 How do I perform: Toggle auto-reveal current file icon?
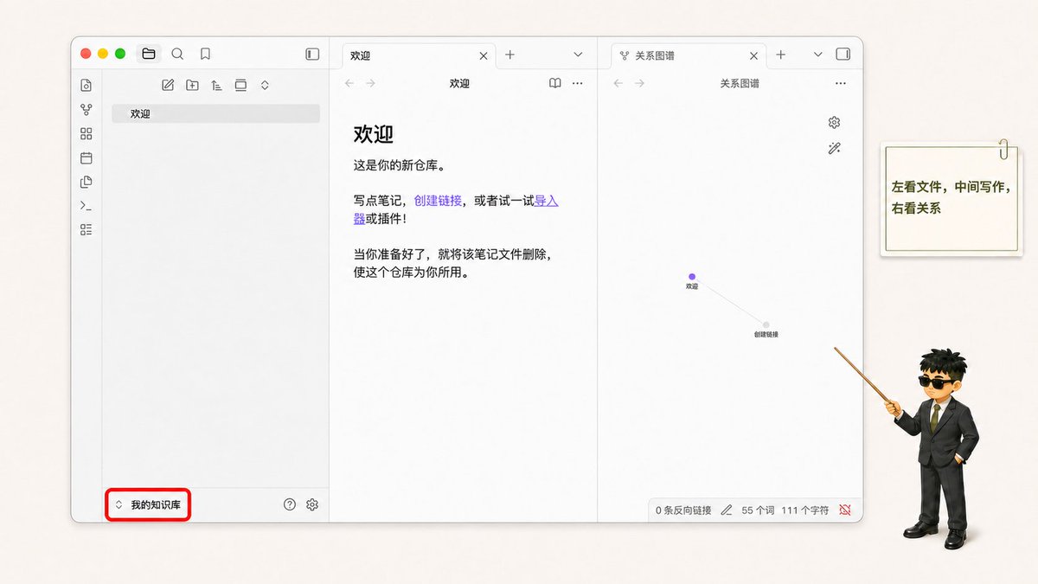240,85
